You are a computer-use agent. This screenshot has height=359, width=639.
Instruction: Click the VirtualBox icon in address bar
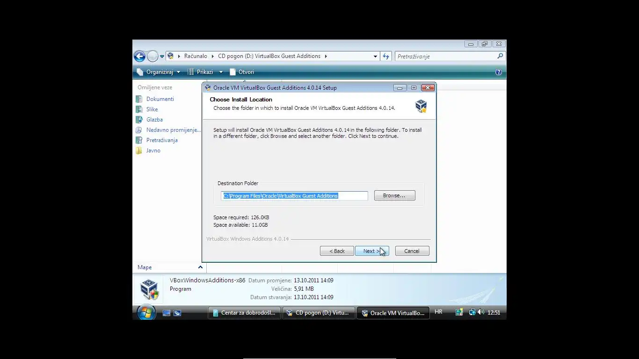pos(171,56)
